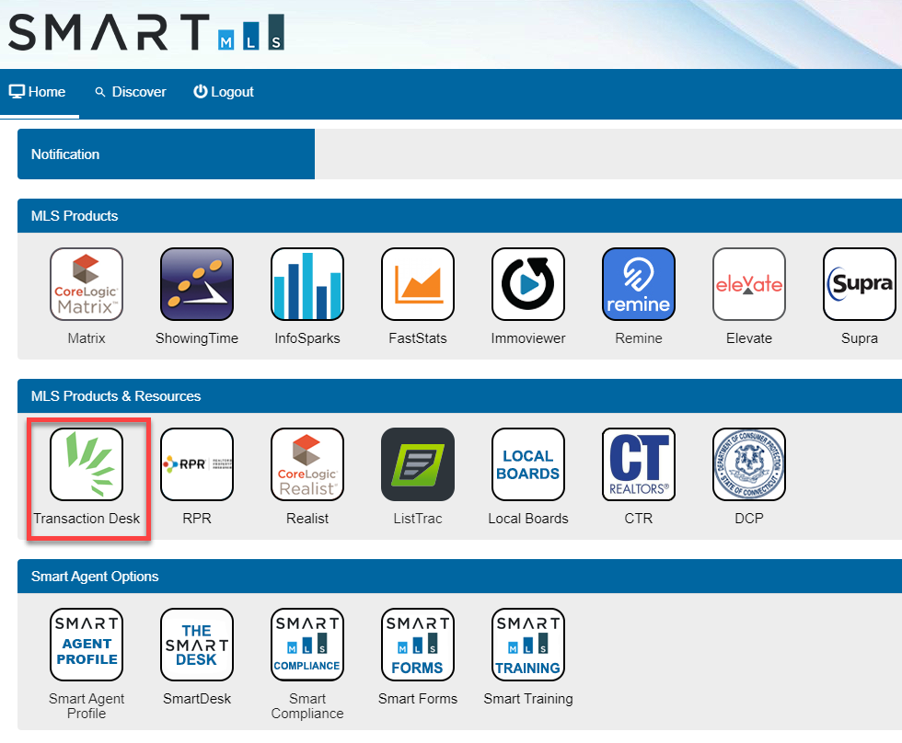Click the Supra icon
The image size is (902, 743).
(x=860, y=284)
